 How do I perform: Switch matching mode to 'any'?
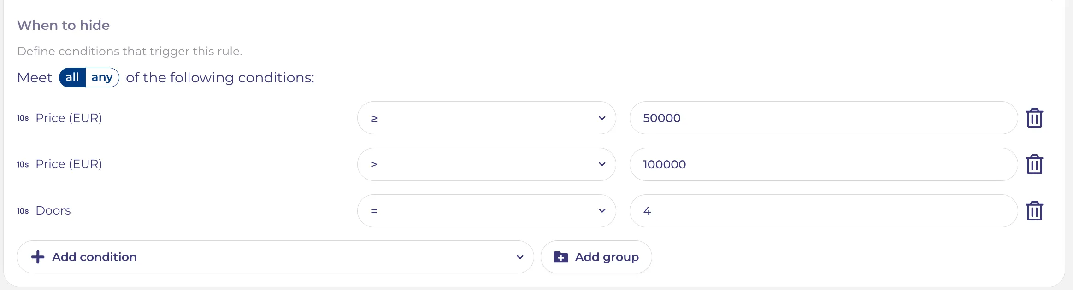pyautogui.click(x=102, y=77)
